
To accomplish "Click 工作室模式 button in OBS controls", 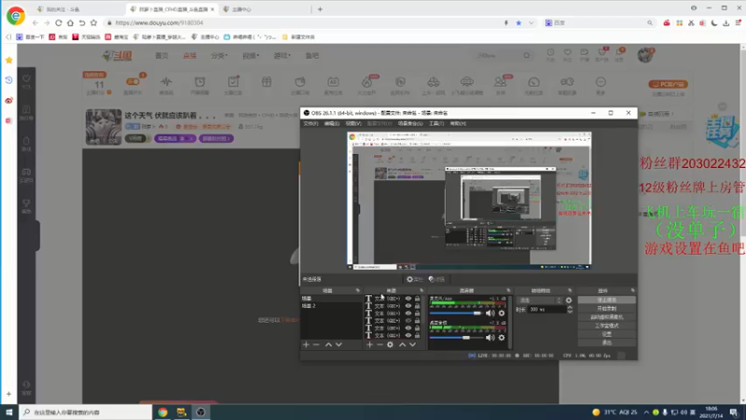I will (607, 326).
